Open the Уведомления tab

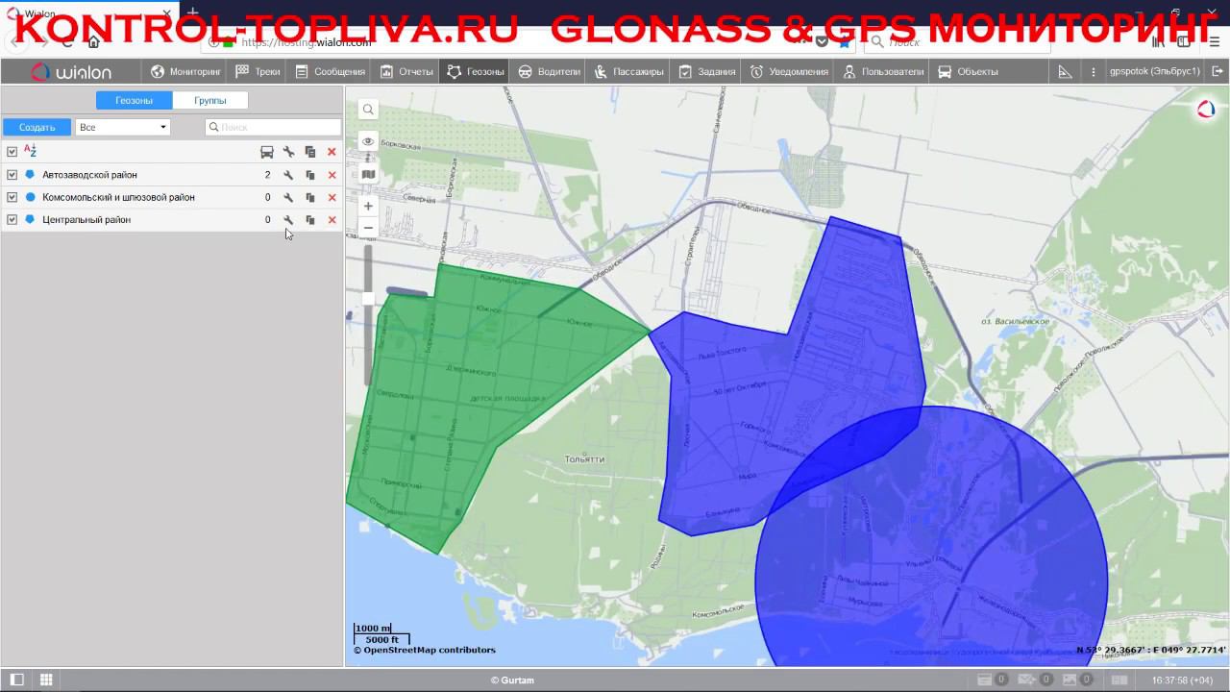point(789,71)
